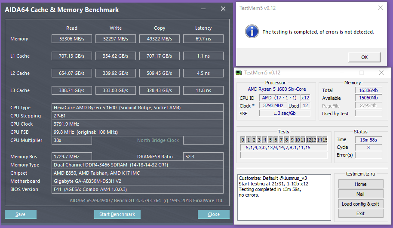Click CPU FSB value 99.8 MHz

[x=137, y=132]
